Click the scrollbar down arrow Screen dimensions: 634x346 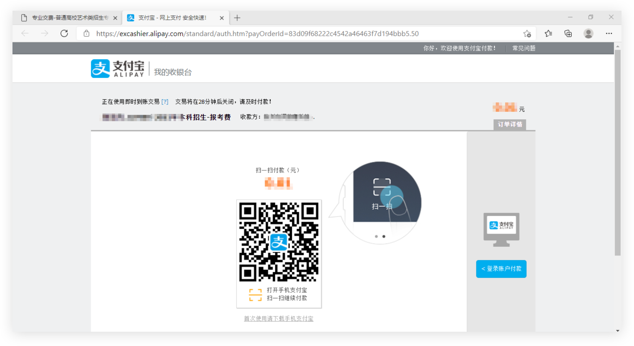tap(618, 331)
